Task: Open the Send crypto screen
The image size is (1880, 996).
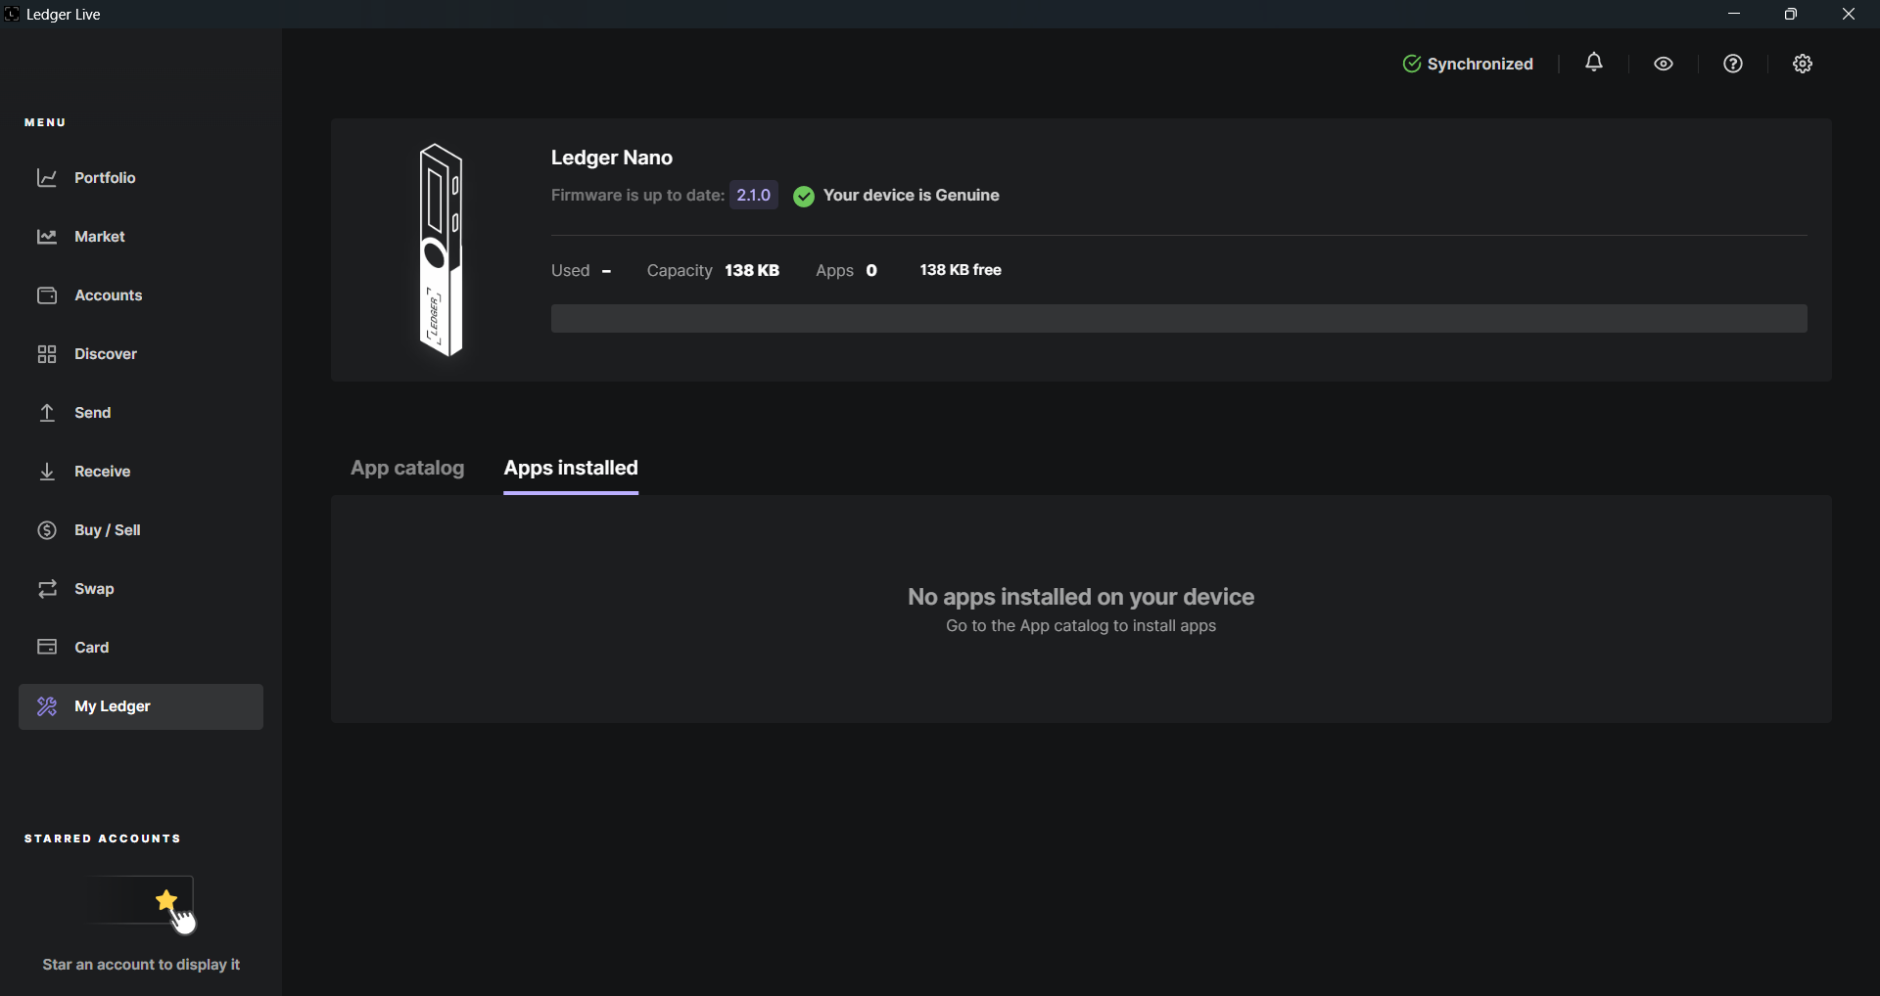Action: tap(94, 412)
